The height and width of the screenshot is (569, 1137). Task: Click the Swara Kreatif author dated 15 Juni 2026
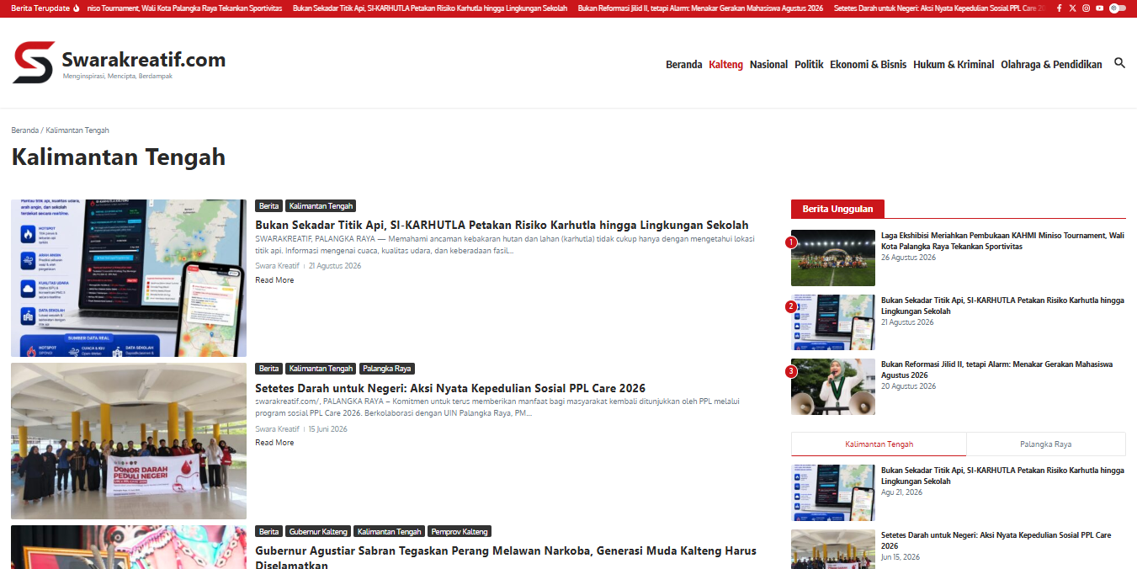coord(277,428)
